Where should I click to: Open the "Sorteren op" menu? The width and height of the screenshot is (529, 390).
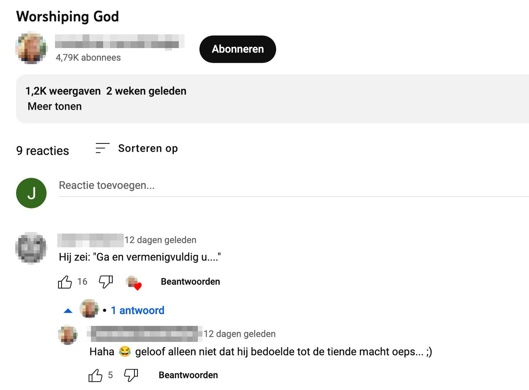[x=148, y=148]
